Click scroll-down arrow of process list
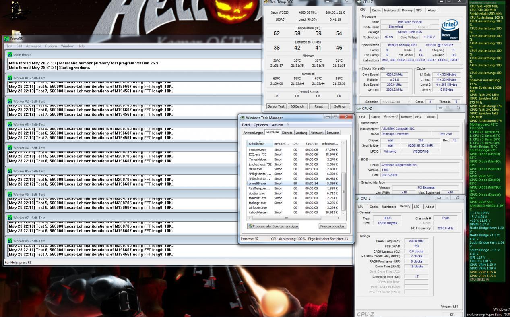Screen dimensions: 510x317 click(x=343, y=213)
